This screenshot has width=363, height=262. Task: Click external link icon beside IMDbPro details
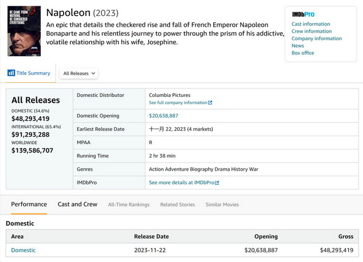tap(217, 183)
